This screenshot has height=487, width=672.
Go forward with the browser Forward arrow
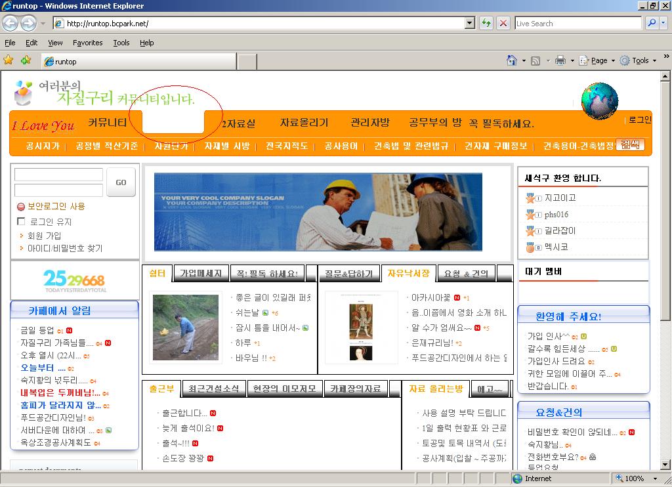pyautogui.click(x=28, y=23)
